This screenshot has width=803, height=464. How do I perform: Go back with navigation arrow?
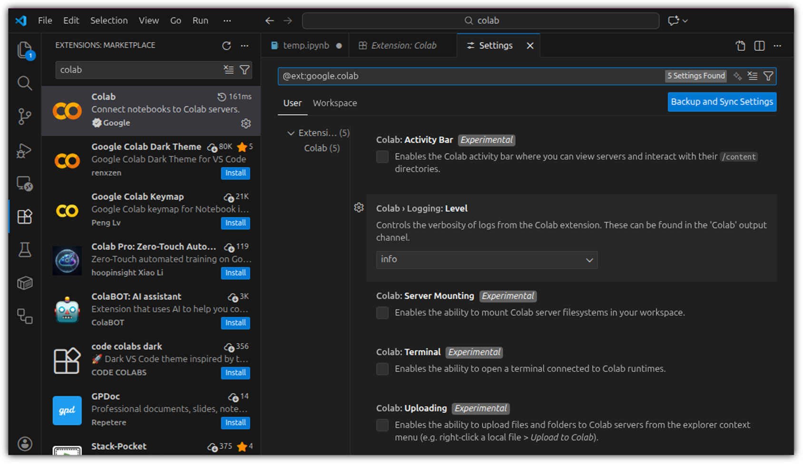click(x=270, y=20)
